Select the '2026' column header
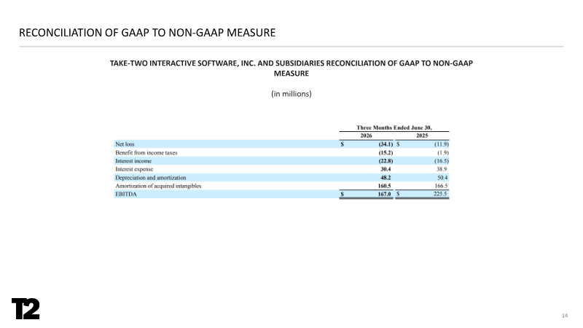Screen dimensions: 583x328 (x=366, y=136)
